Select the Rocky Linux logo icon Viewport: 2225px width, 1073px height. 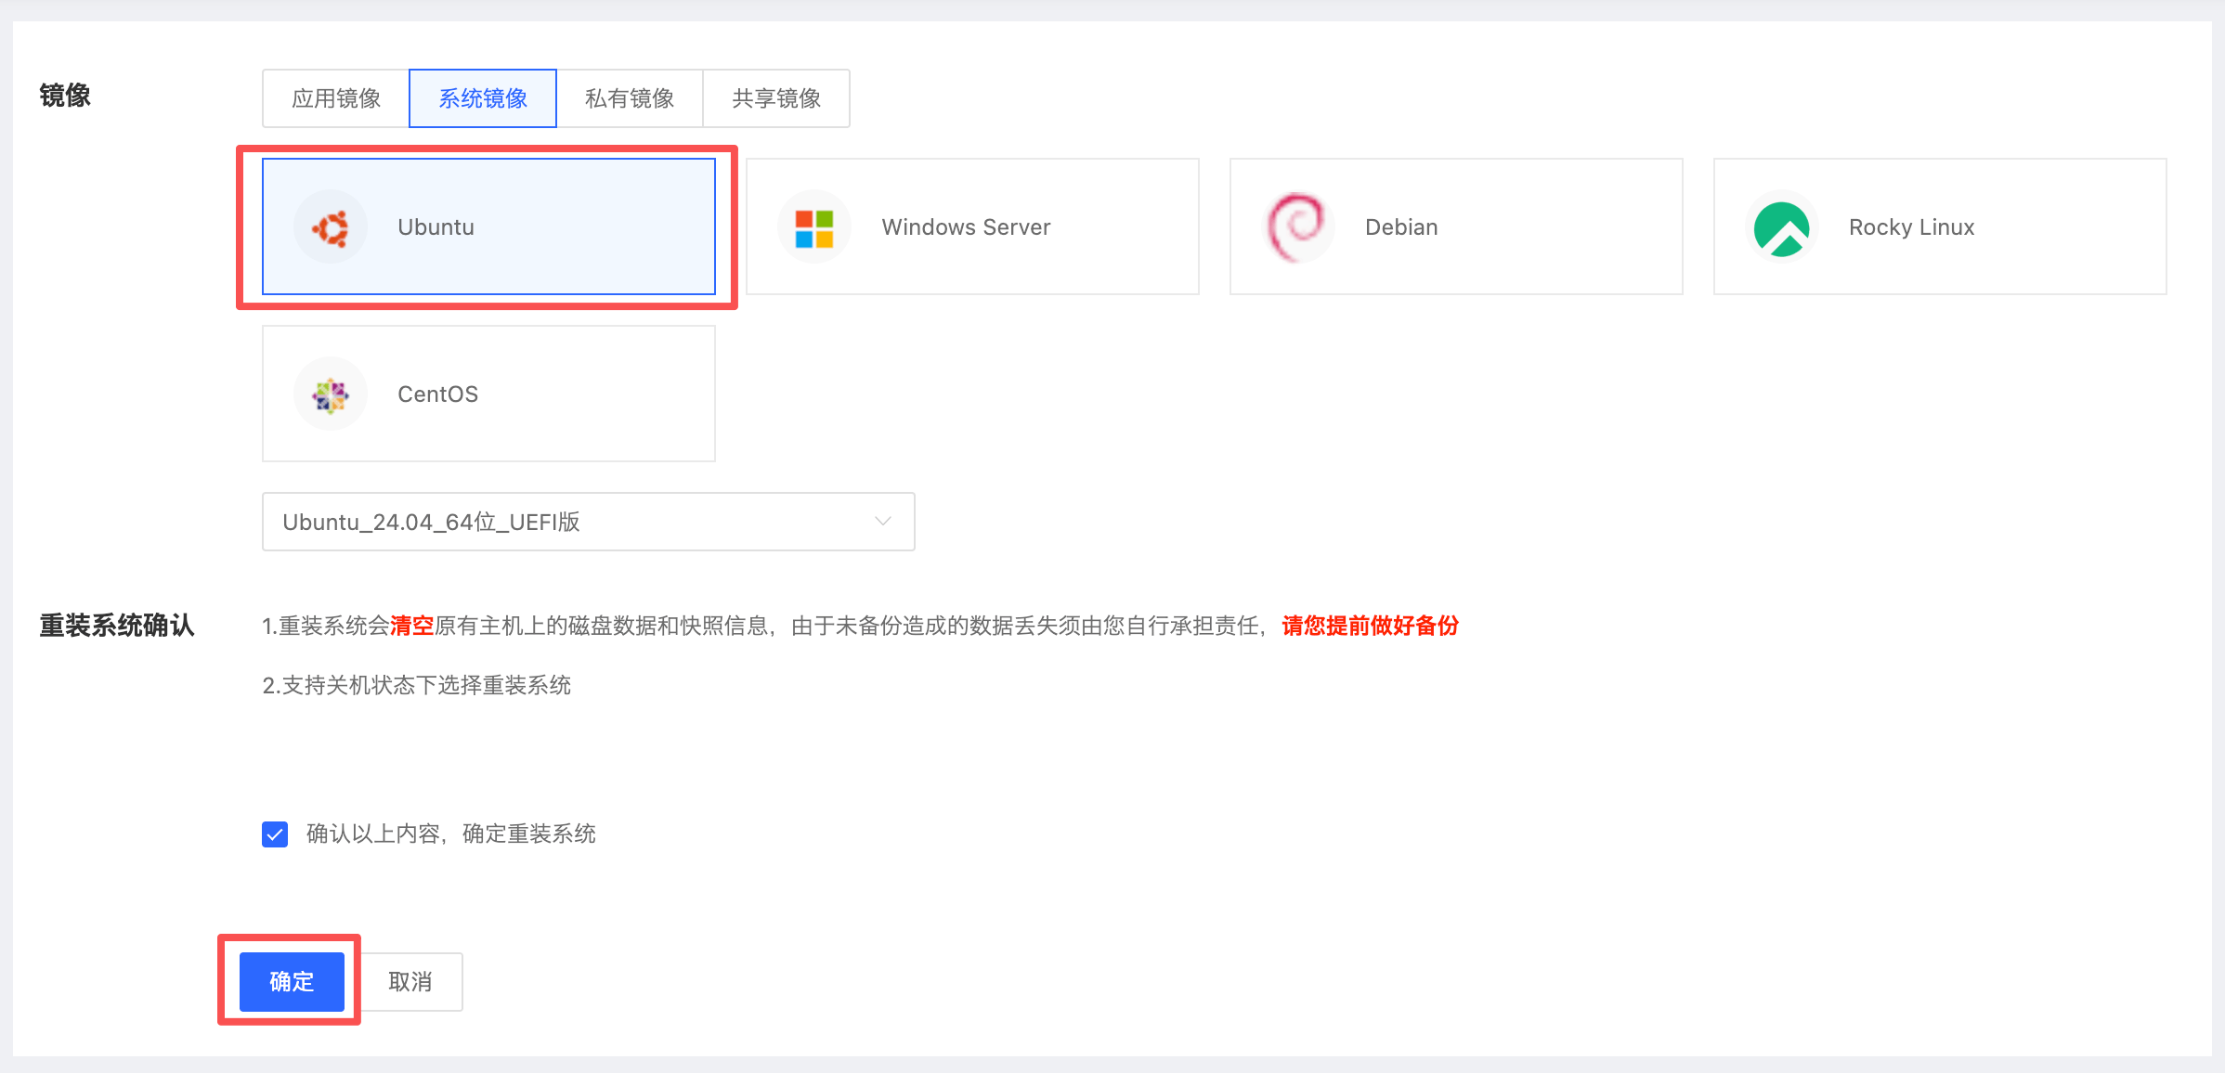(x=1780, y=226)
